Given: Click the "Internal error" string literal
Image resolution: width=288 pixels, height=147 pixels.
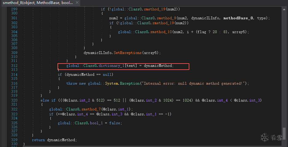Looking at the screenshot, I should (193, 83).
